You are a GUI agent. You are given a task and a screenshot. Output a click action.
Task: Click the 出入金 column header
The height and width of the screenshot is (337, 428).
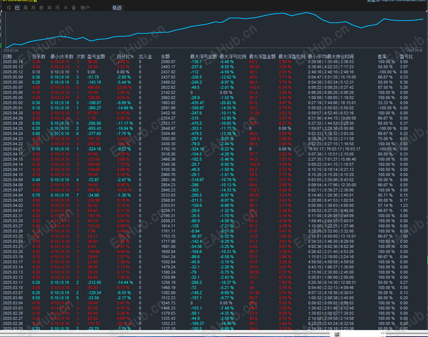click(x=146, y=56)
